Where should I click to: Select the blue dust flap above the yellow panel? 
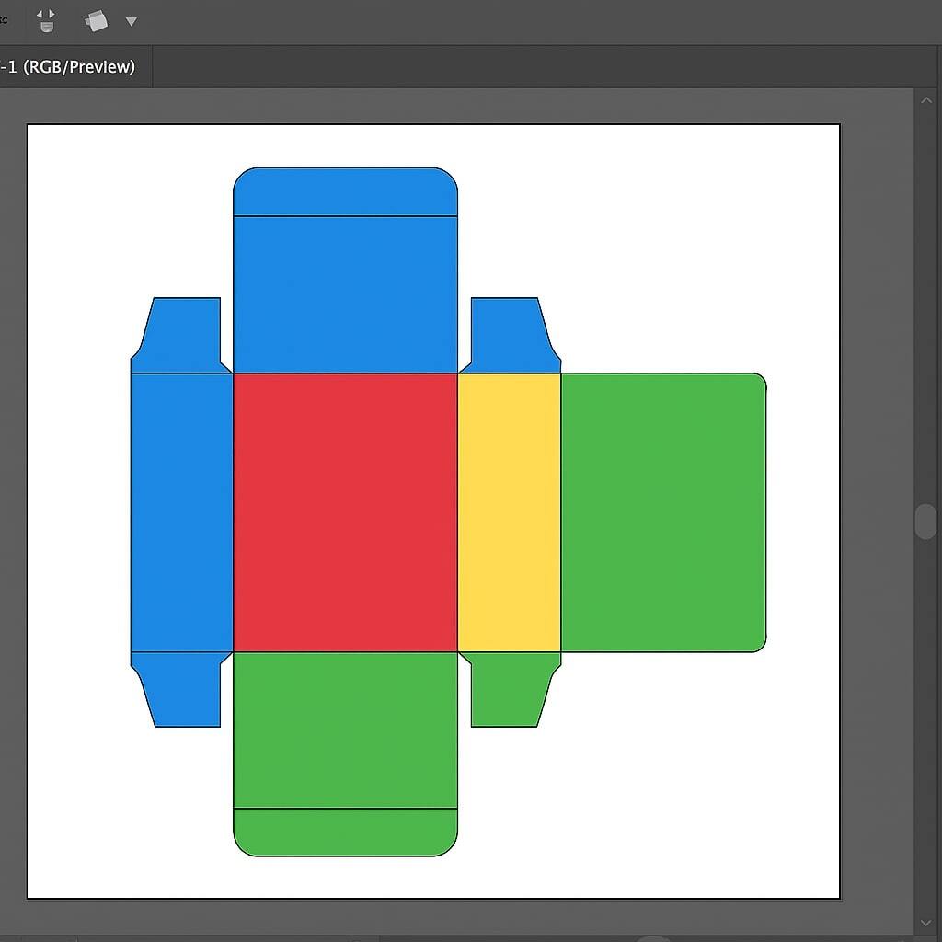coord(510,335)
